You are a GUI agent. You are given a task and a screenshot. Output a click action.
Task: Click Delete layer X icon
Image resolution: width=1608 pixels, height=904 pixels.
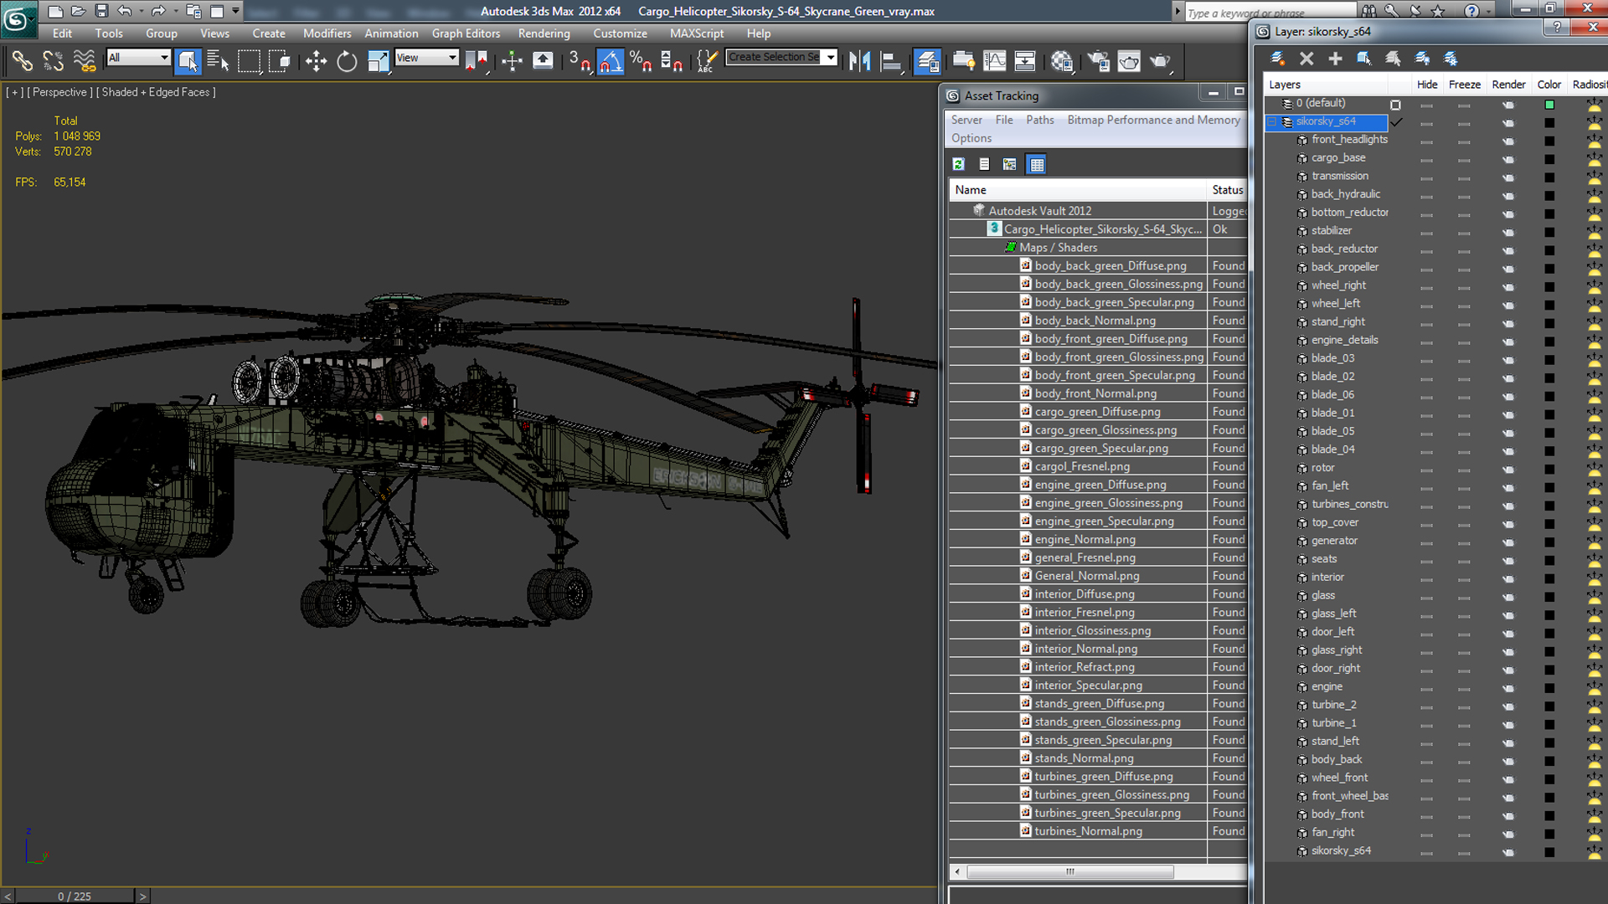click(x=1306, y=59)
